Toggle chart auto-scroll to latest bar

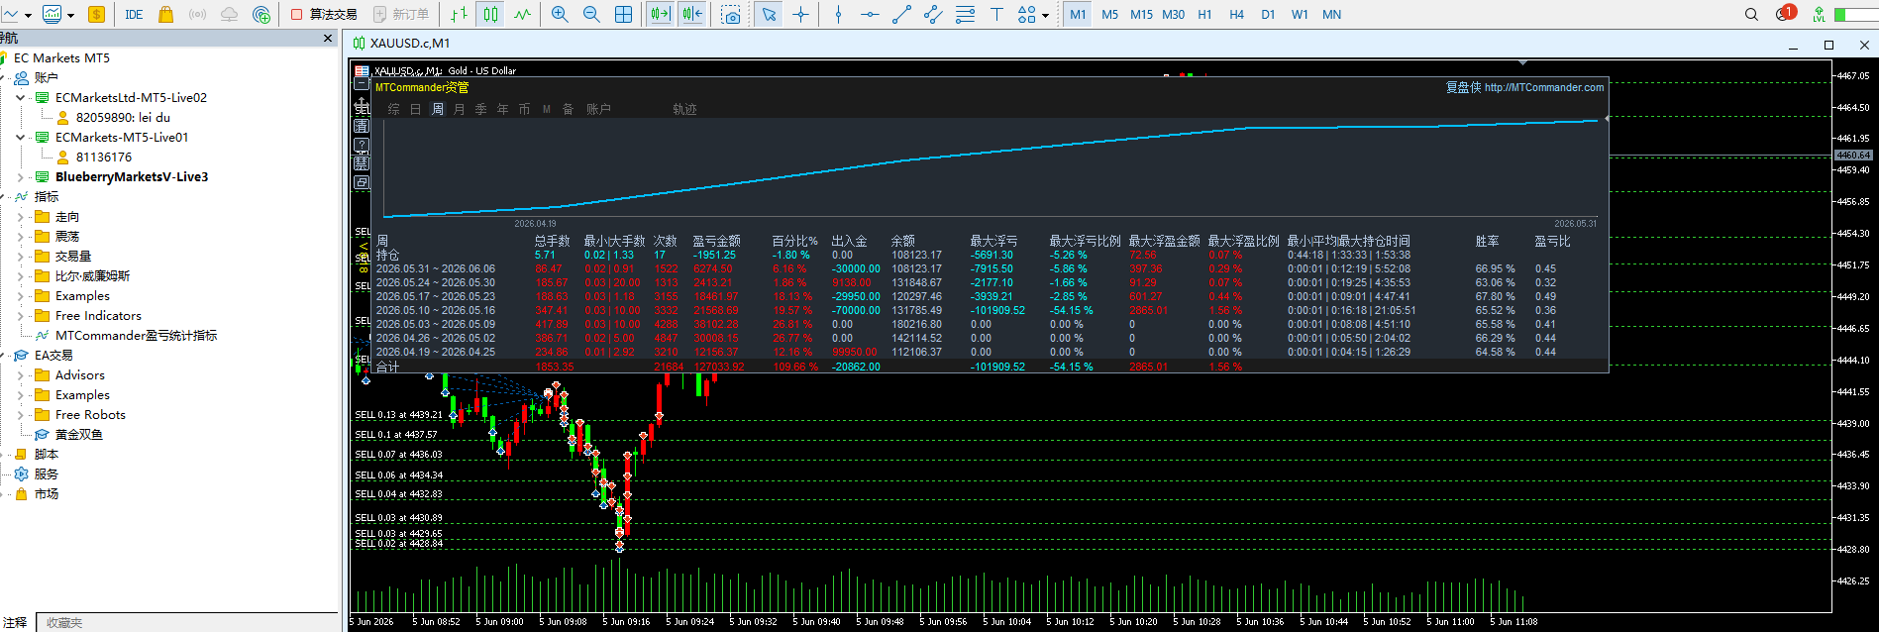pyautogui.click(x=660, y=15)
